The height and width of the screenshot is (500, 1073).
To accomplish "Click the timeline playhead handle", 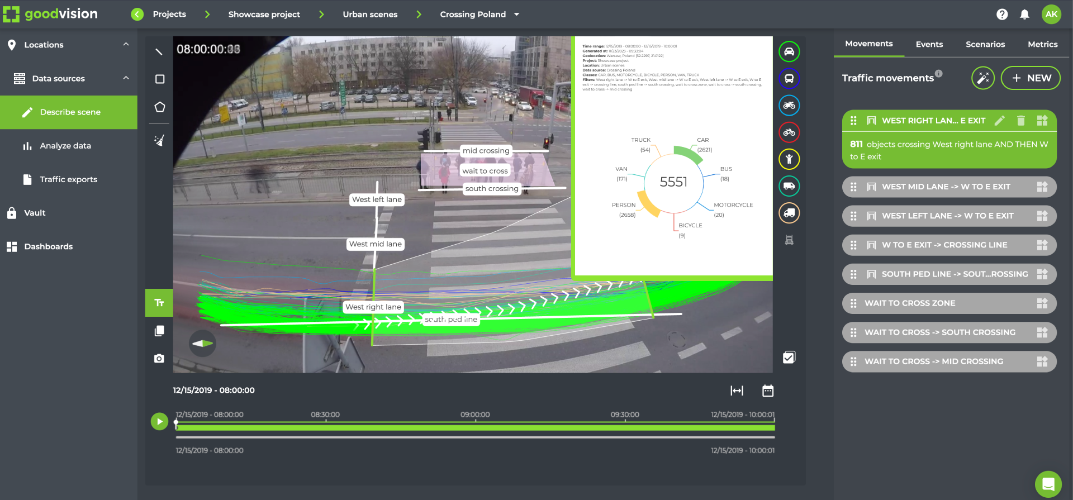I will (176, 424).
